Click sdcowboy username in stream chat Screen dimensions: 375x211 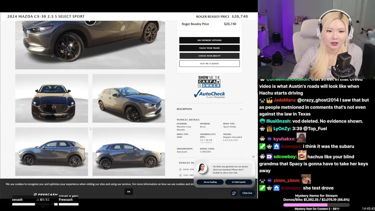(x=285, y=157)
